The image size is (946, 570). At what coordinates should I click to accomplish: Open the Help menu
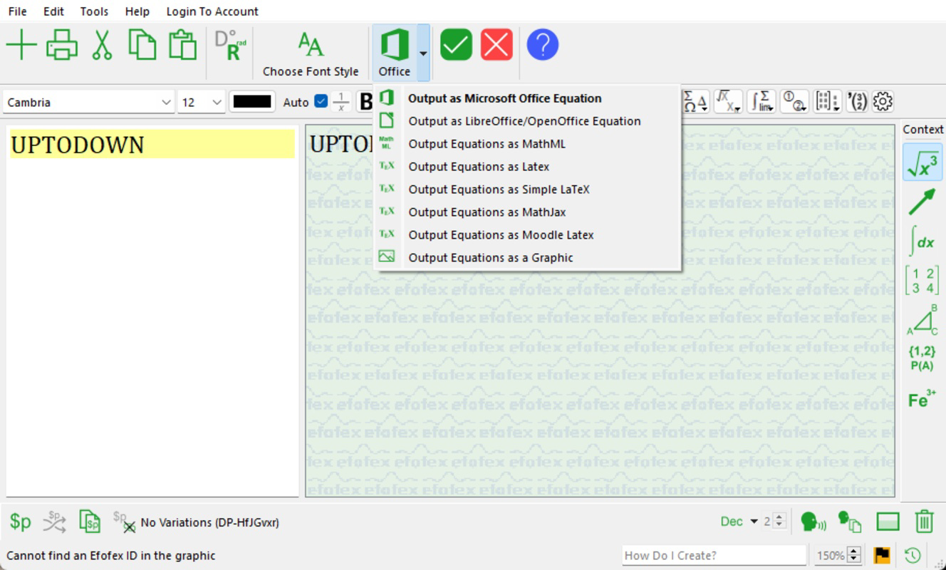tap(137, 11)
